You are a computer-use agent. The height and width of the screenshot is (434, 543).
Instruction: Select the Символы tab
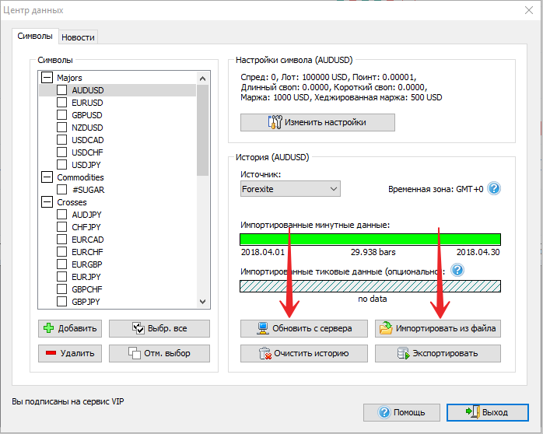pos(35,36)
